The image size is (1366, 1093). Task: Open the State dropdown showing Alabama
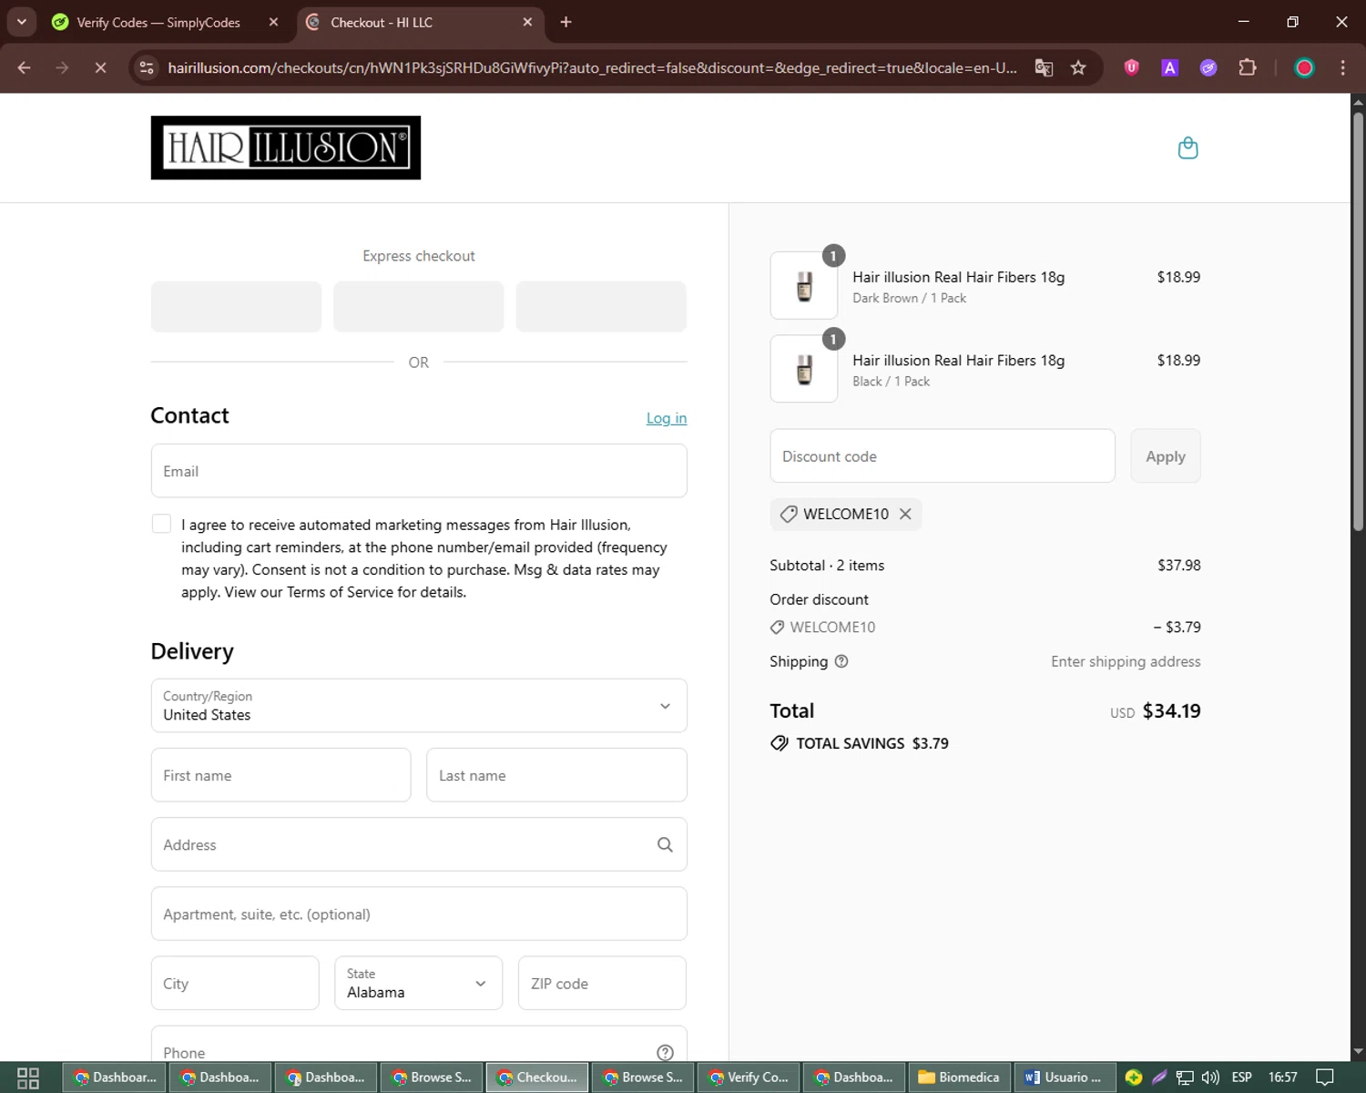(418, 983)
